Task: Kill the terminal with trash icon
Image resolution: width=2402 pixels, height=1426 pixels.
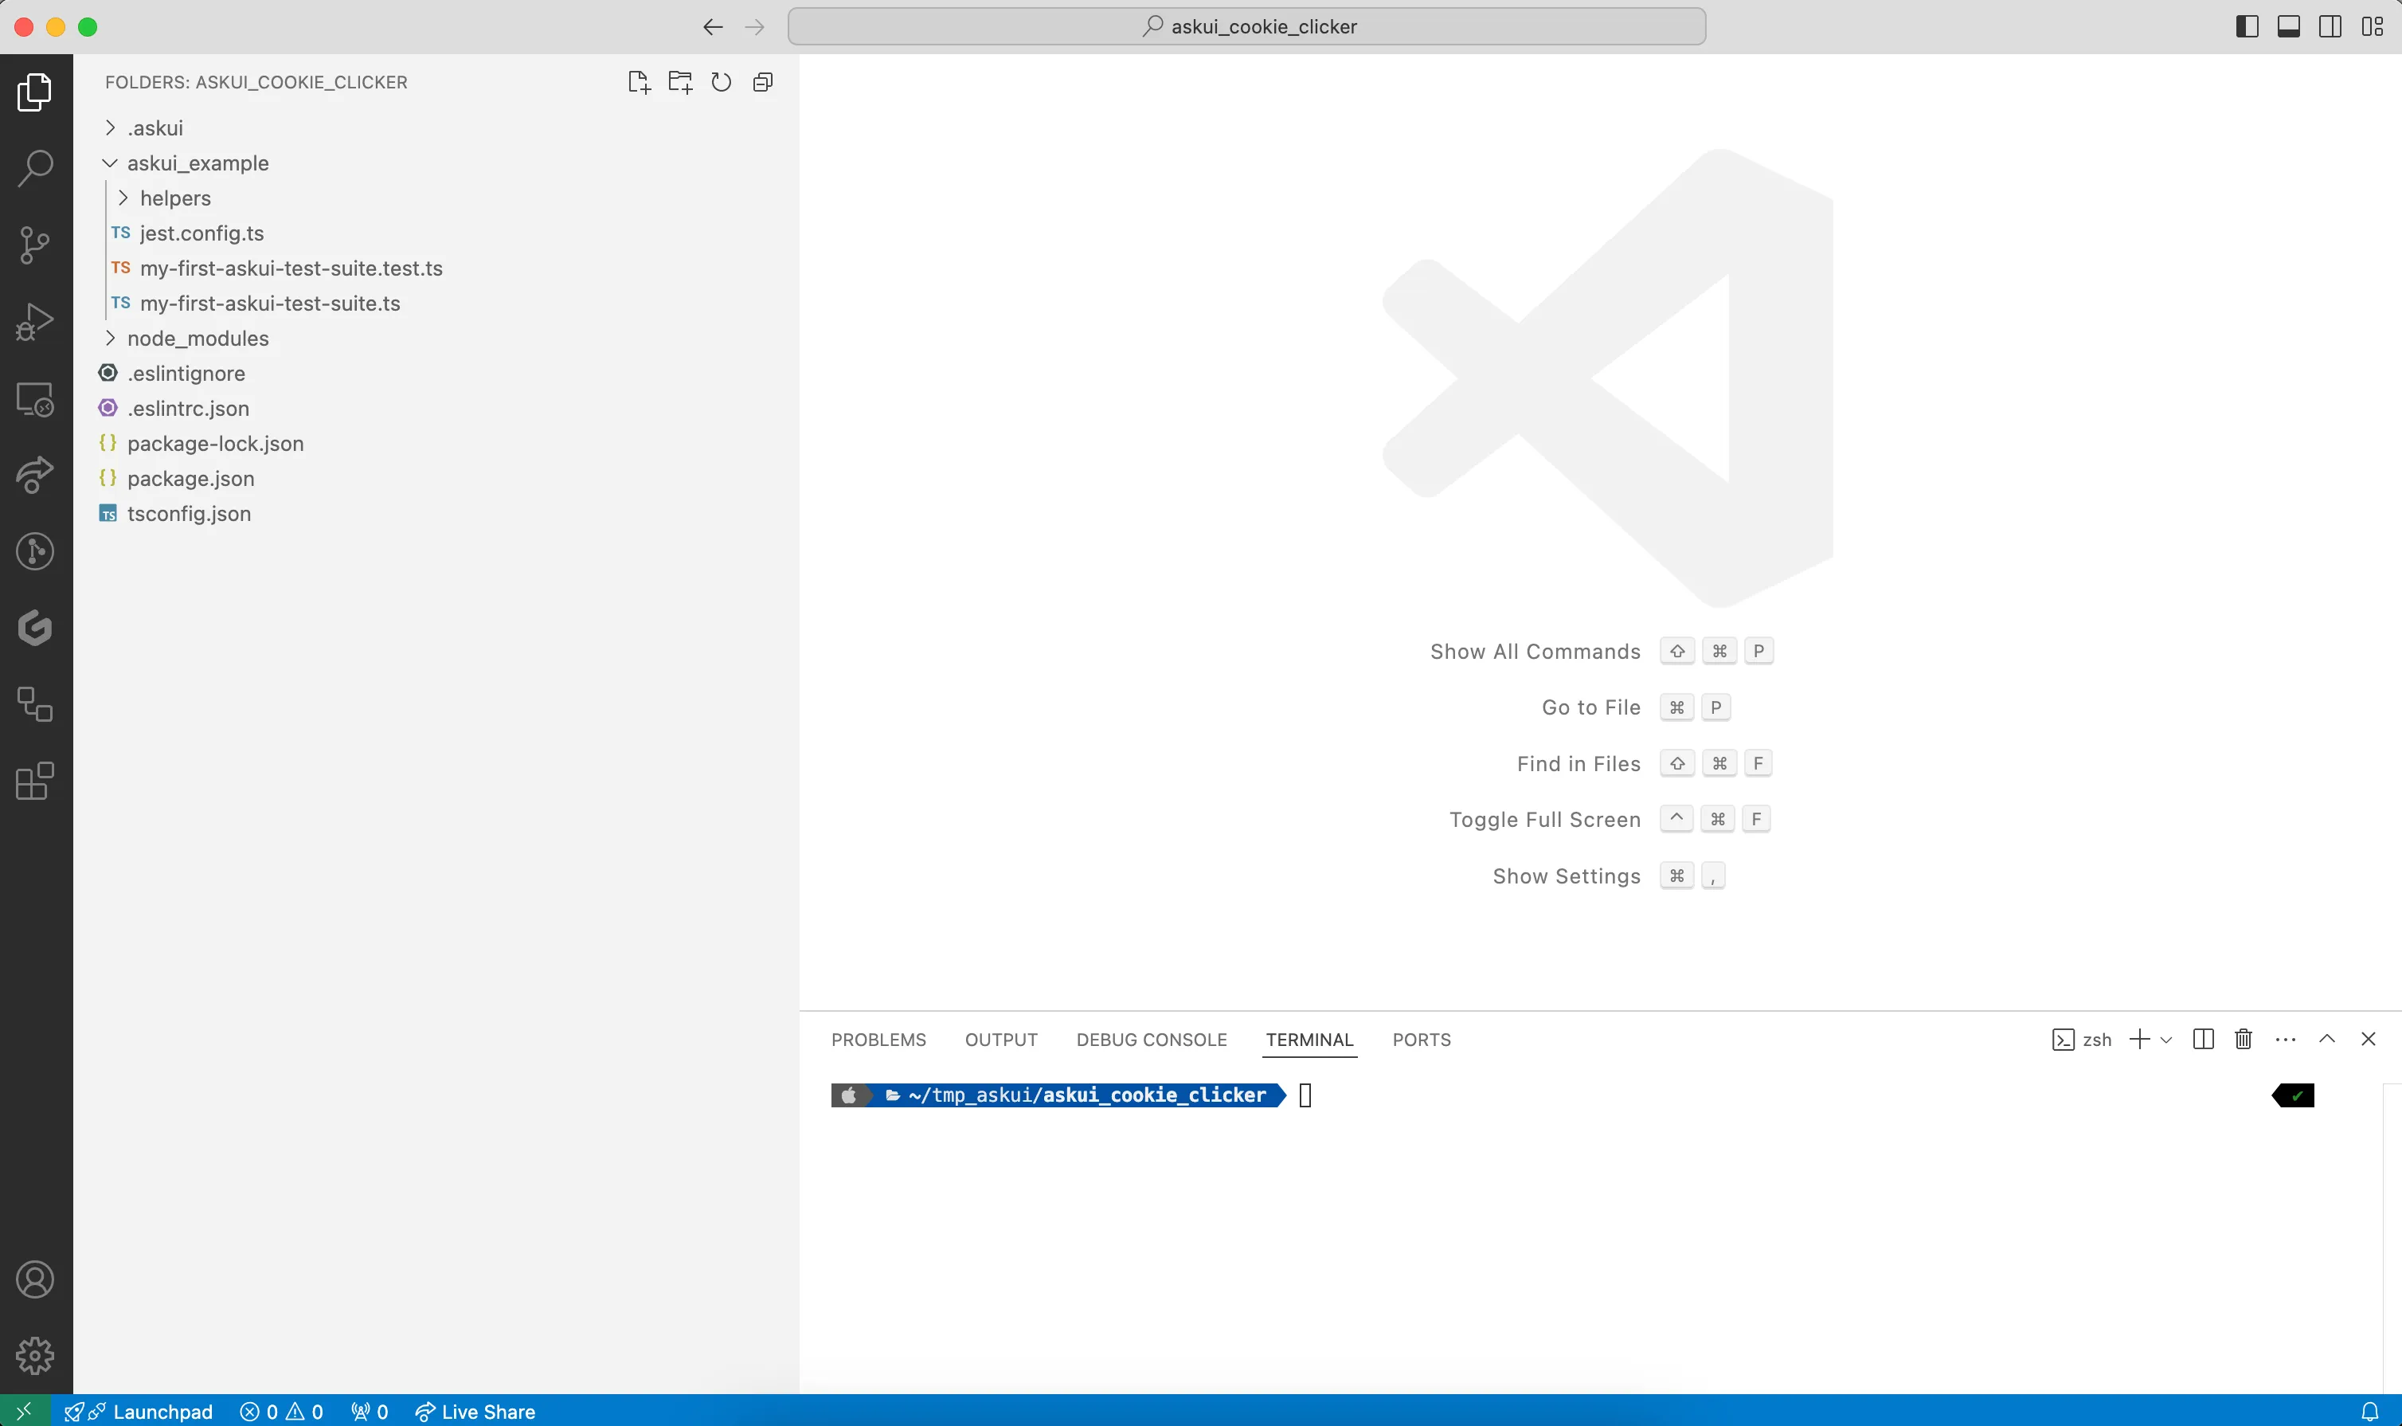Action: 2244,1039
